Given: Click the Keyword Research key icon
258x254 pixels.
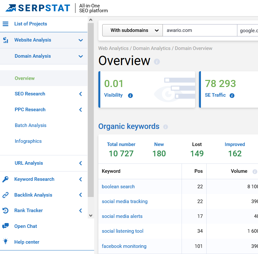Looking at the screenshot, I should (5, 179).
